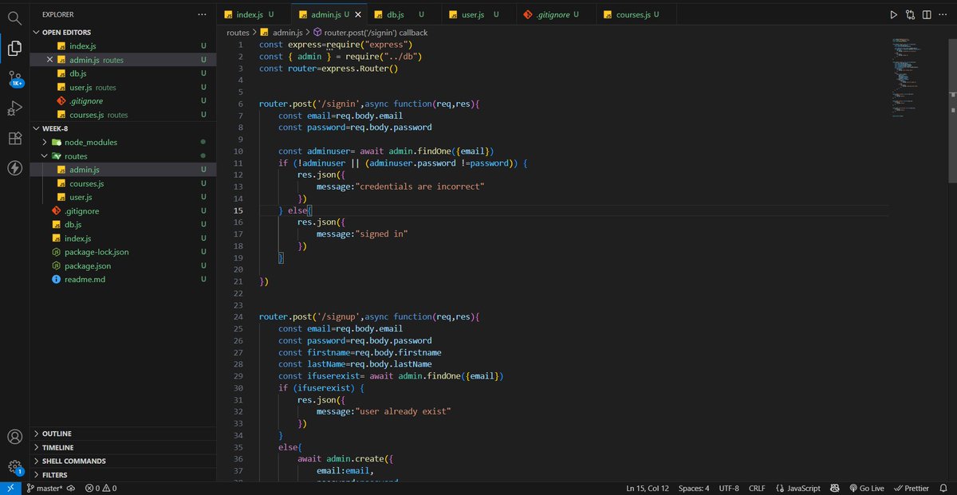Click the Copilot status icon

click(834, 488)
